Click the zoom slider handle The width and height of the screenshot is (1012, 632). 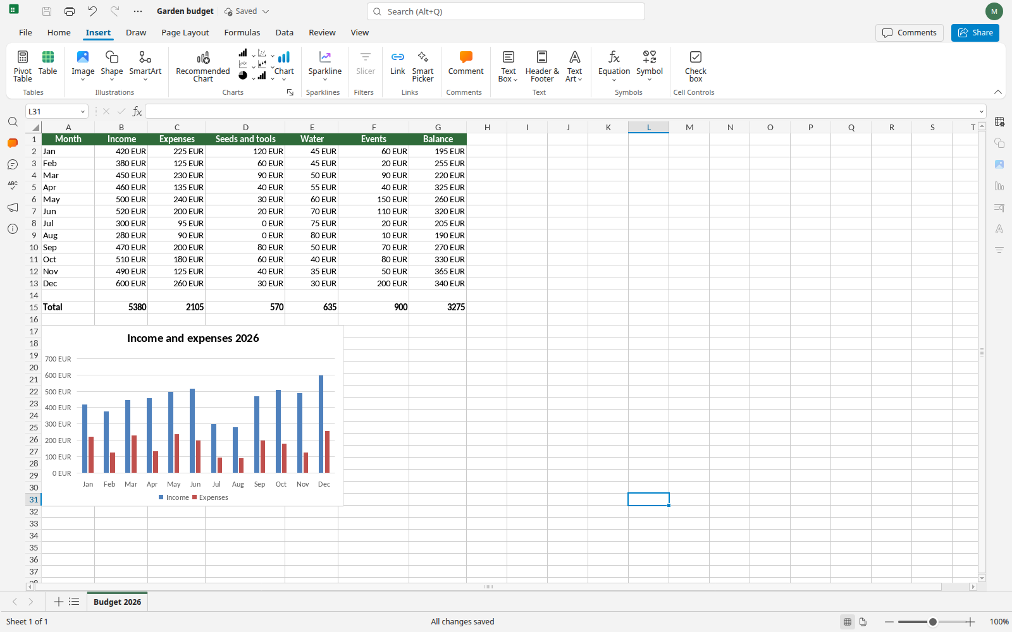click(x=932, y=622)
